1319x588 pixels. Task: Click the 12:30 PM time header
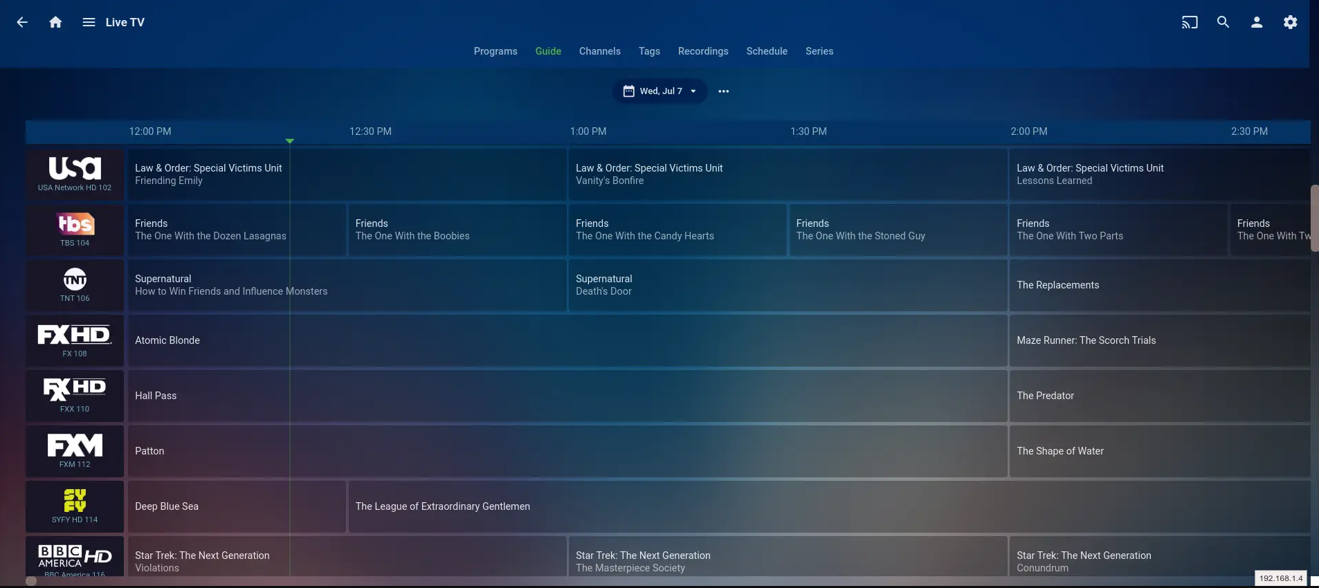(x=370, y=131)
